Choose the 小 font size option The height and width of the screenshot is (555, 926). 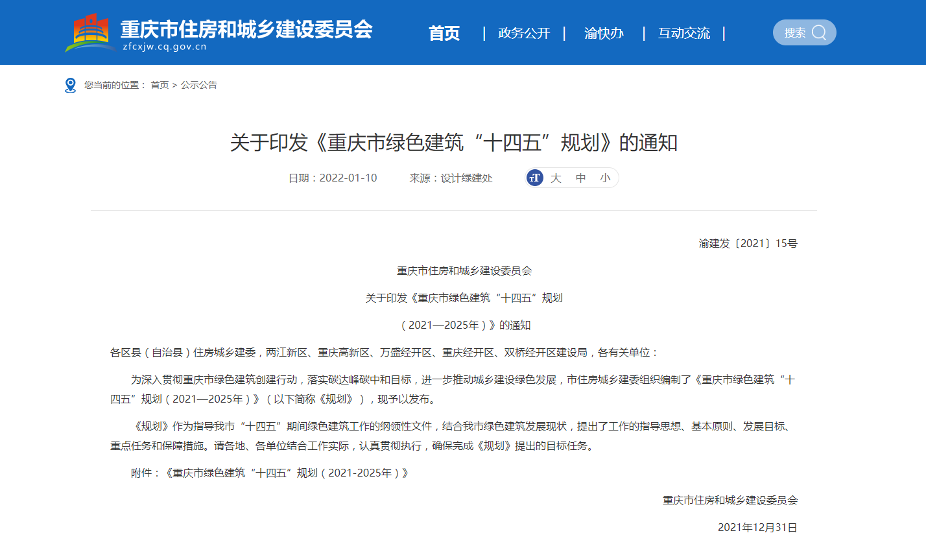click(605, 178)
